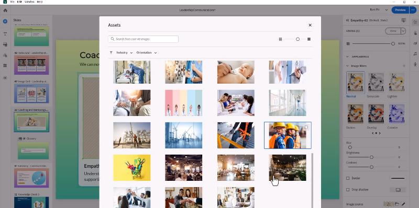Open the Help menu
The image size is (419, 208).
[40, 2]
